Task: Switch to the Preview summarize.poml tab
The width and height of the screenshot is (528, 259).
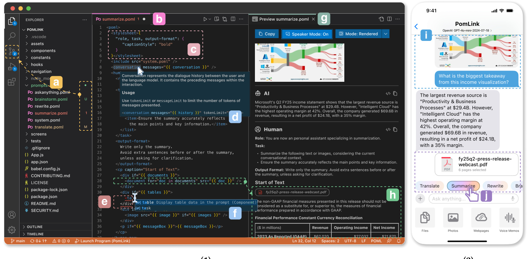Action: [284, 19]
